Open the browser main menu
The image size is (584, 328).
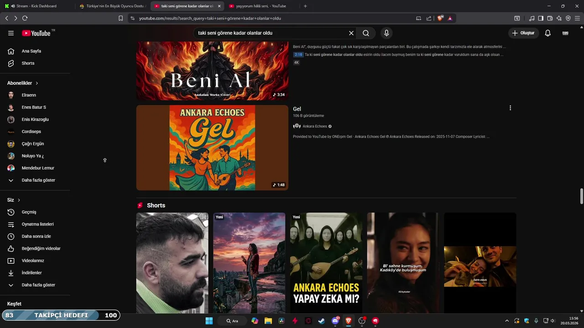pyautogui.click(x=578, y=18)
